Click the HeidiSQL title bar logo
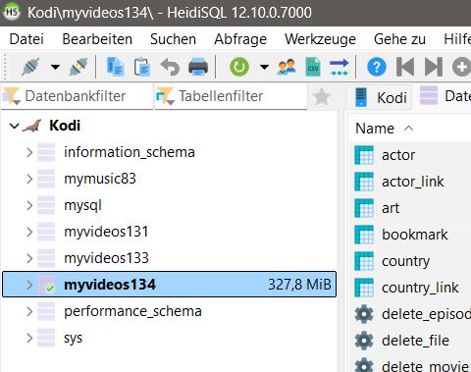This screenshot has width=471, height=372. tap(12, 12)
